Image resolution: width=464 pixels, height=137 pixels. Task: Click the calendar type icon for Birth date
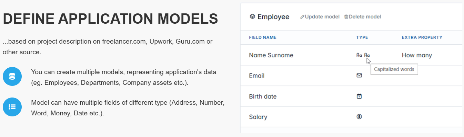359,96
